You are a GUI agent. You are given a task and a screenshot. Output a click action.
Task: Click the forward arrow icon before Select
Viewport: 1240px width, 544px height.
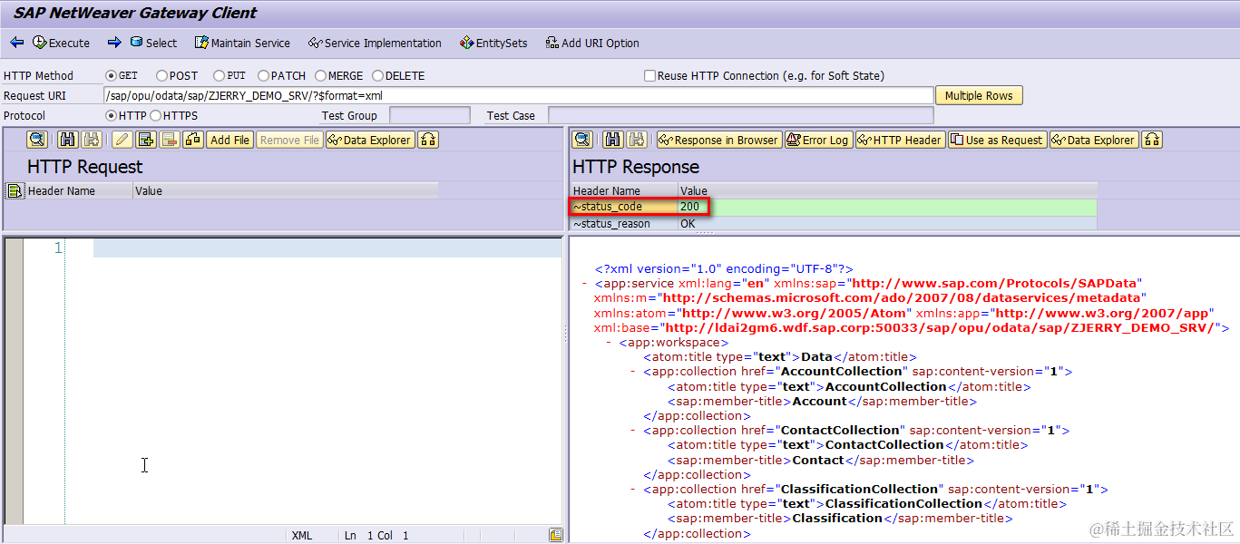tap(114, 43)
